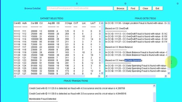Click CU value 189

coord(41,55)
